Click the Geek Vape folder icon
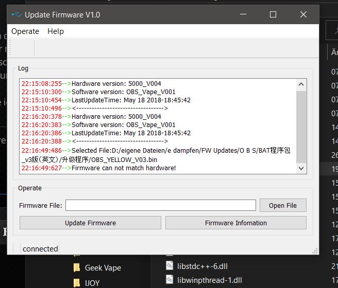 point(77,268)
